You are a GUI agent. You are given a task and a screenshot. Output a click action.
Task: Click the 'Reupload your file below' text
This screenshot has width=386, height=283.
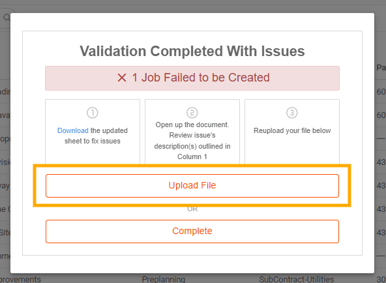click(x=292, y=130)
